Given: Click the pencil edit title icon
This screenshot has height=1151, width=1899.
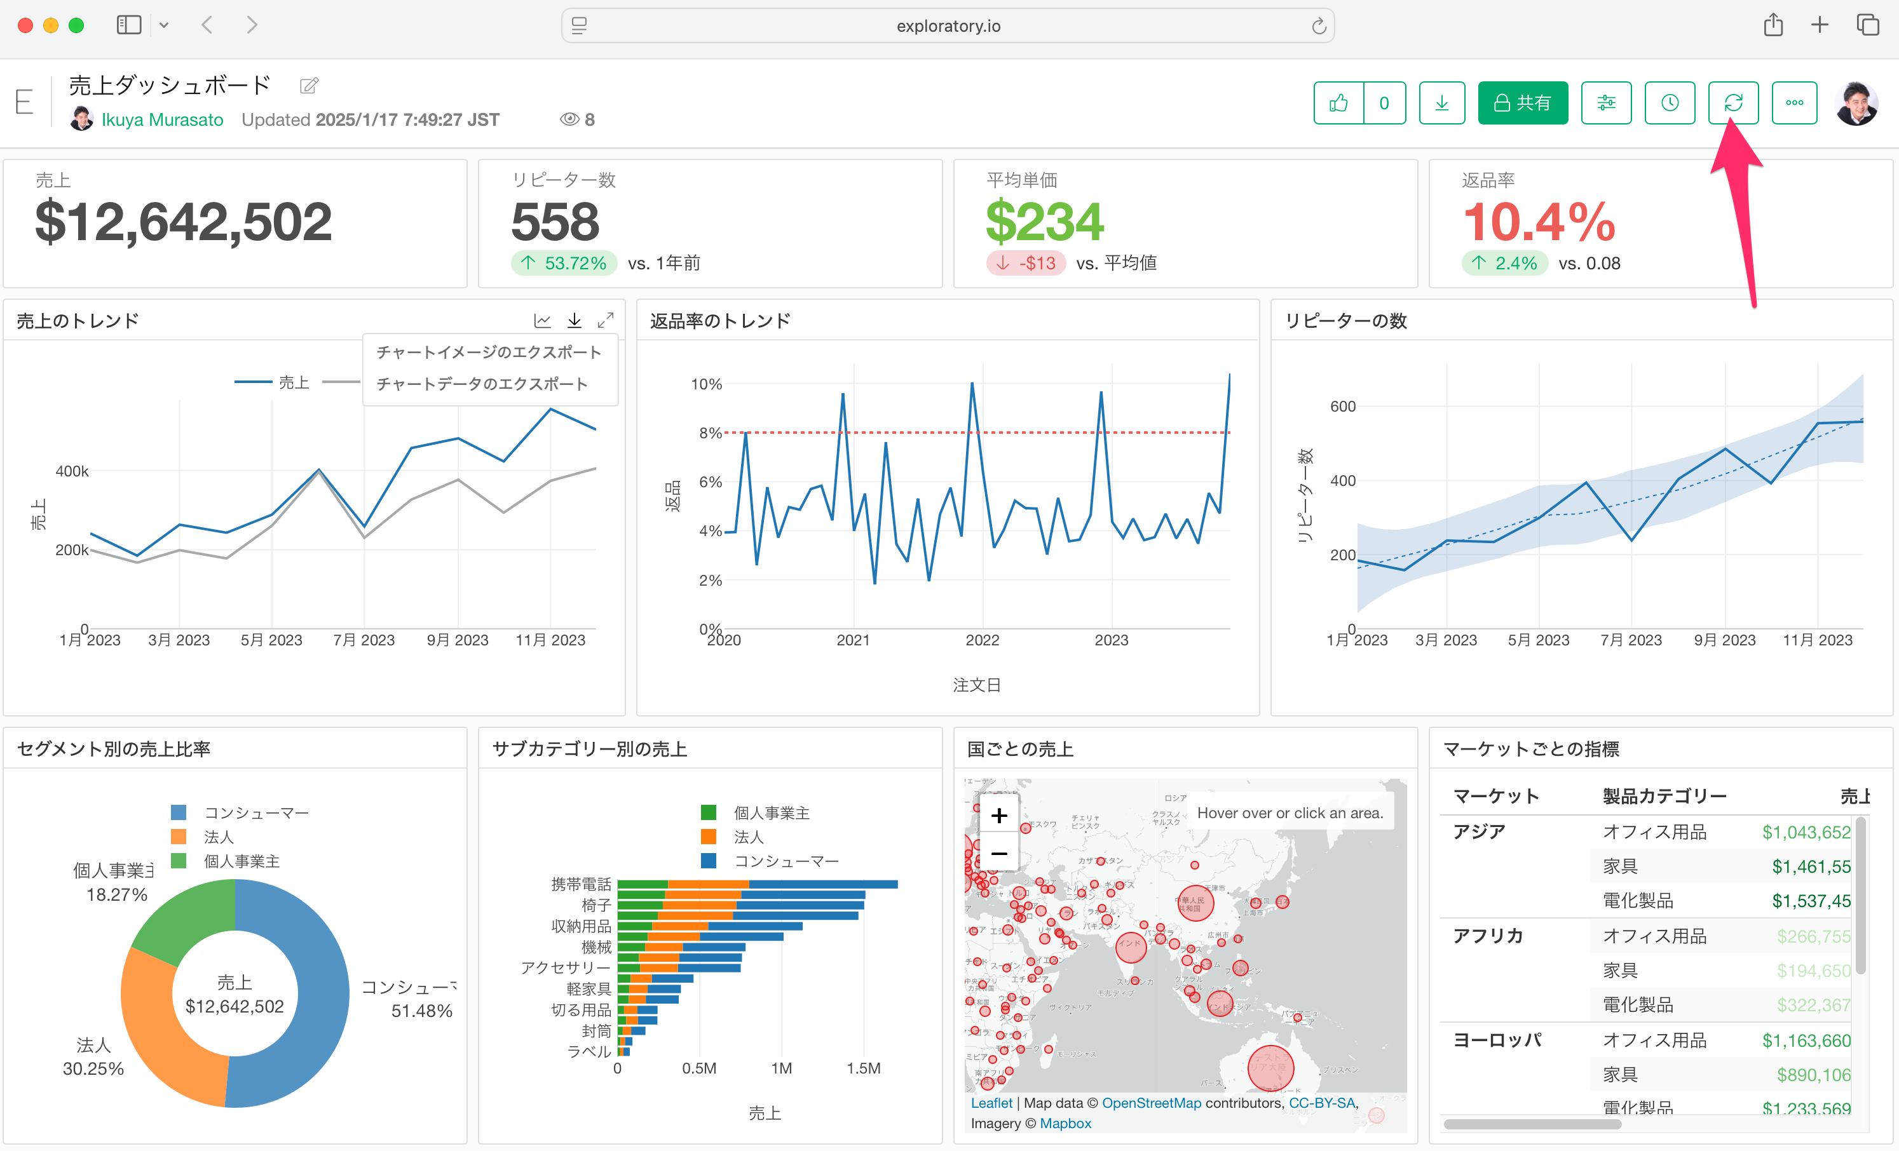Looking at the screenshot, I should [309, 86].
